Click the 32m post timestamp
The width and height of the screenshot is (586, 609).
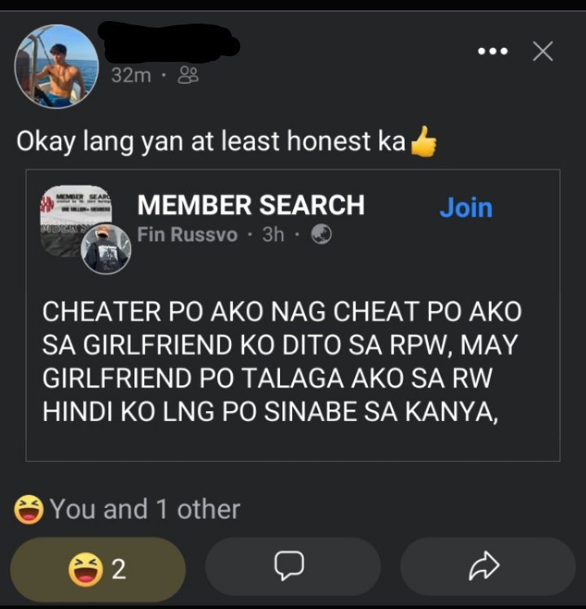coord(131,76)
